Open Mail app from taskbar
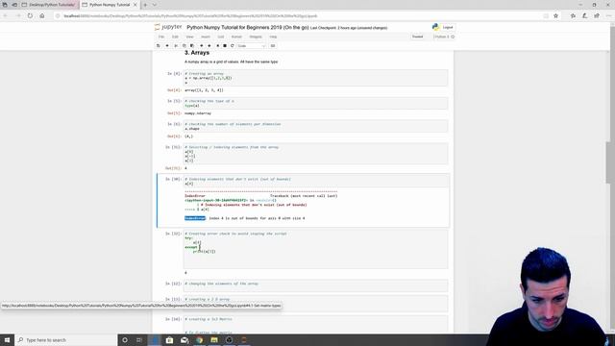 (x=184, y=339)
